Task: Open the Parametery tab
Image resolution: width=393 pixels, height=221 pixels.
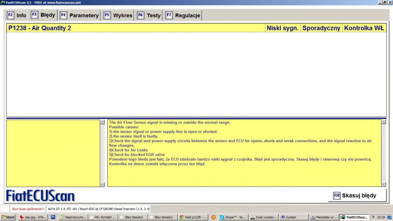Action: [79, 15]
